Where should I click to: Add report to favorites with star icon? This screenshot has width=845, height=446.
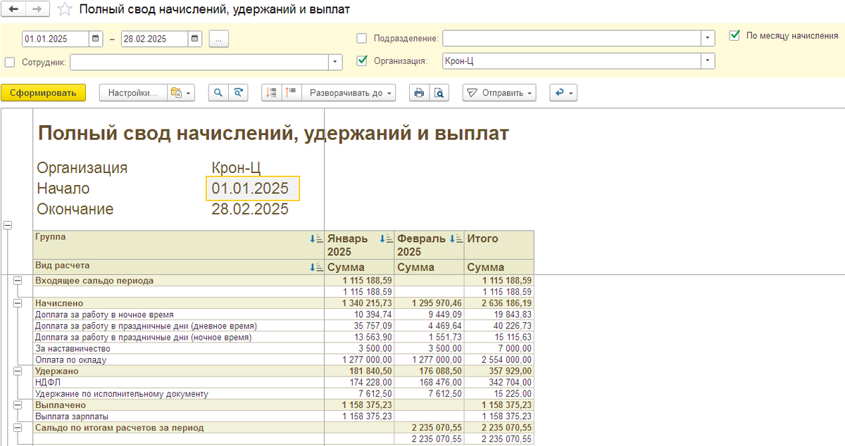64,9
